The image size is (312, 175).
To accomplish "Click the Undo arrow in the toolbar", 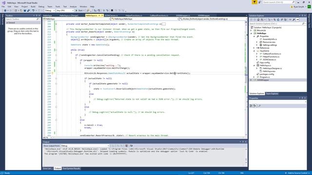I will (x=33, y=11).
